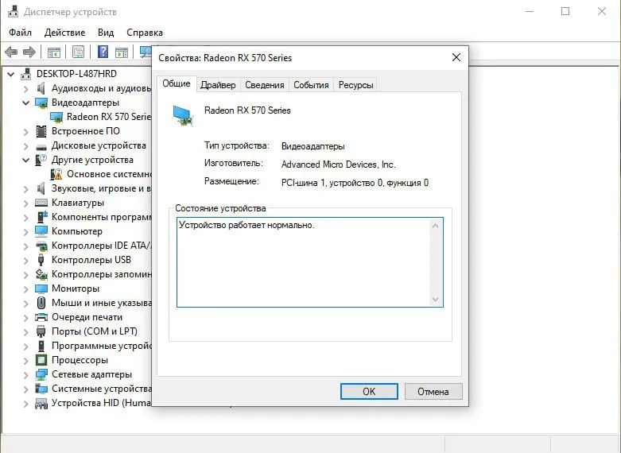621x453 pixels.
Task: Click the Видеоадаптеры display adapter icon
Action: point(41,103)
